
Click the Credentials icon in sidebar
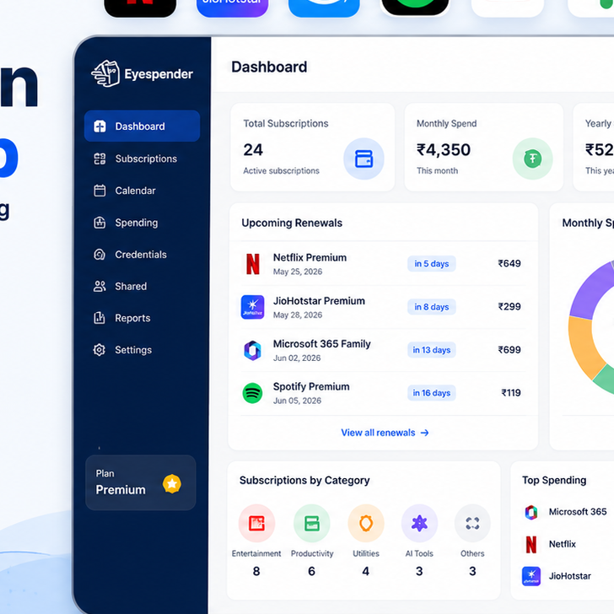pos(100,255)
